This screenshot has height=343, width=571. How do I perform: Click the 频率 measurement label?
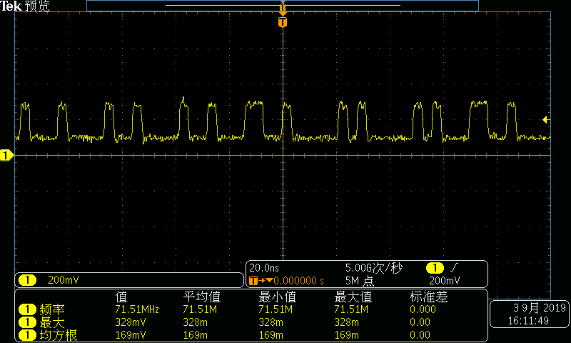click(52, 309)
